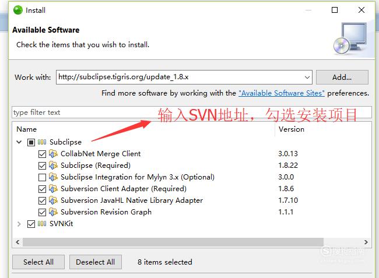The height and width of the screenshot is (278, 379).
Task: Close the Install dialog
Action: click(362, 10)
